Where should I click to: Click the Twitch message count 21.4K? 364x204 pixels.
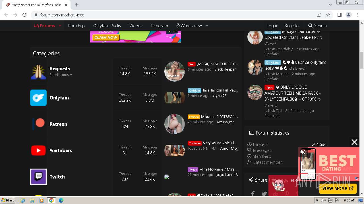coord(150,179)
